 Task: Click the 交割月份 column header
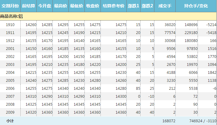(x=10, y=6)
